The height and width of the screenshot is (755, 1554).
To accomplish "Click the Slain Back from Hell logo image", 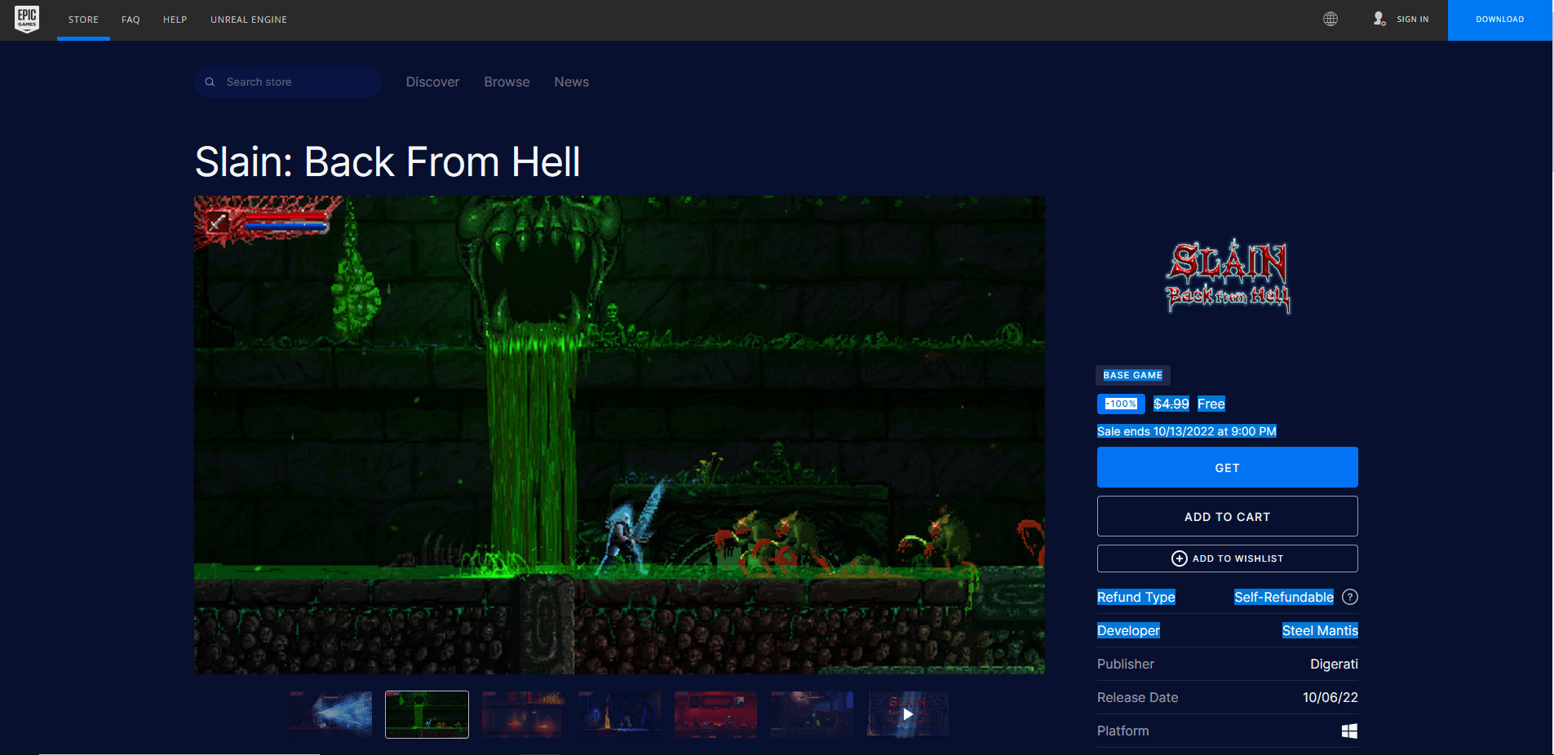I will [1228, 276].
